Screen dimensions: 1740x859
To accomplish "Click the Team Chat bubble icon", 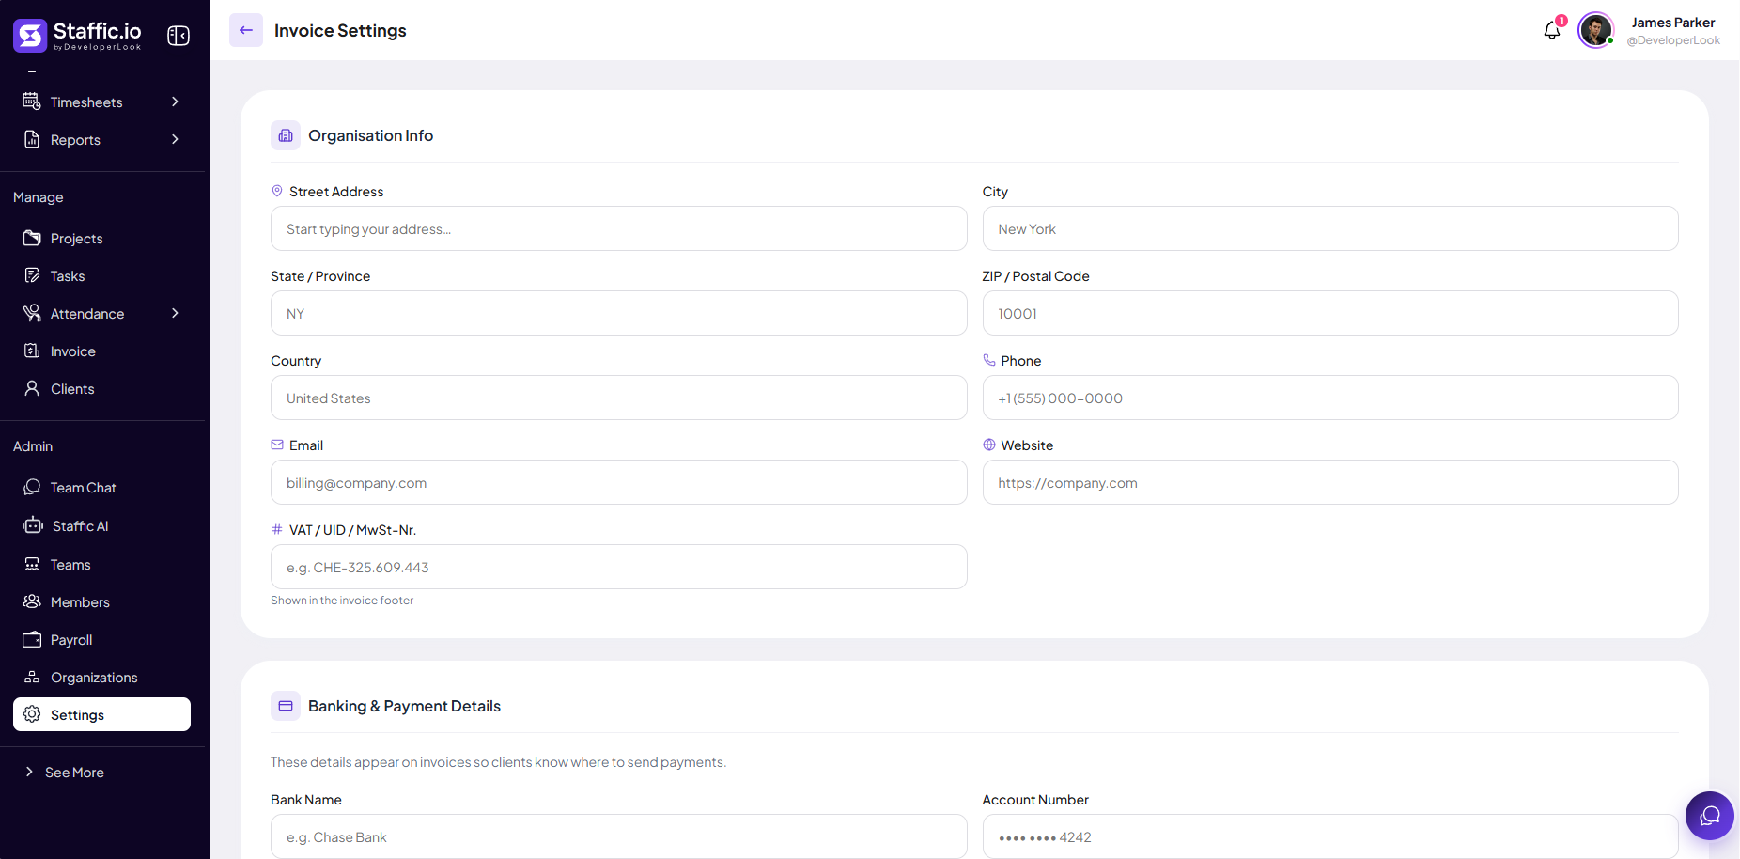I will pyautogui.click(x=32, y=487).
